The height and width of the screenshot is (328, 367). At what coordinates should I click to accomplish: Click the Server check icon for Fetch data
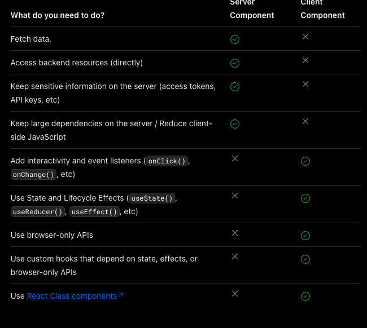(x=235, y=39)
